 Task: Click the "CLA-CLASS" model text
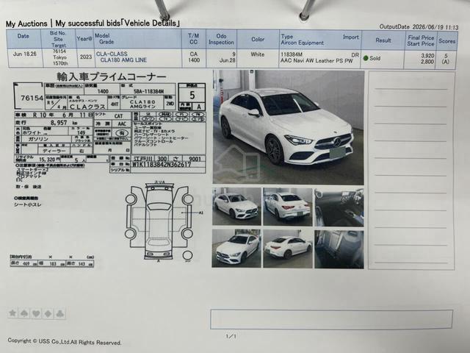[112, 54]
